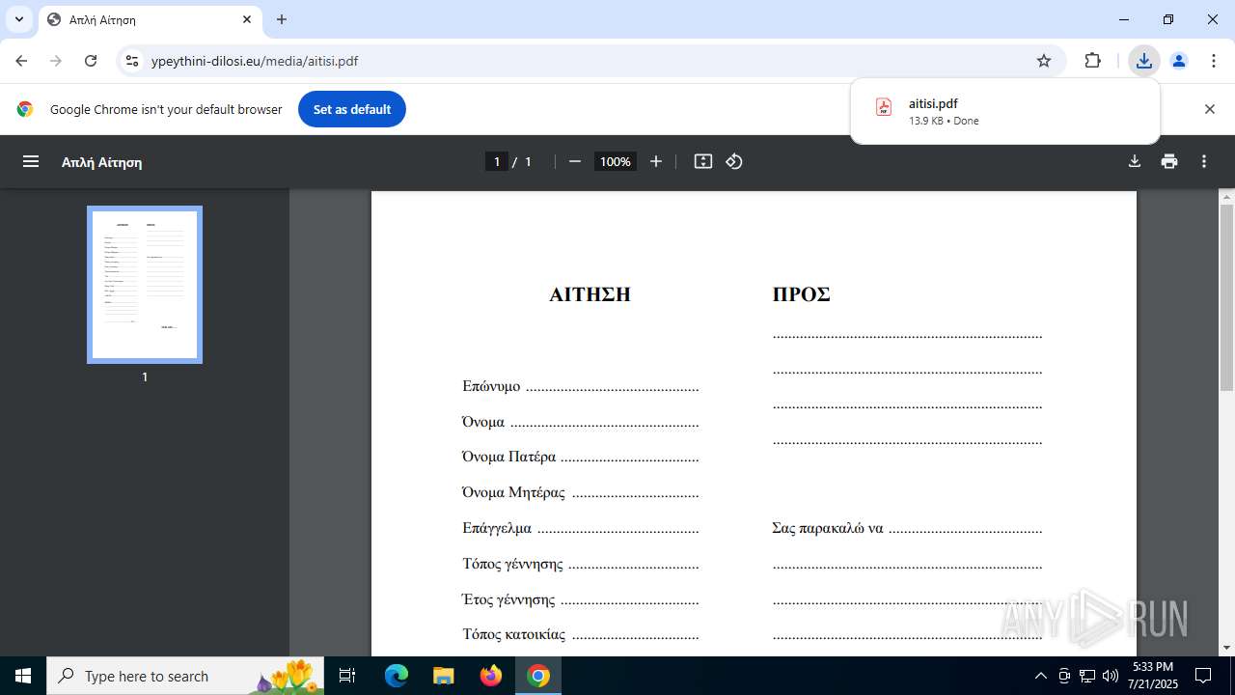Zoom out the PDF document
The height and width of the screenshot is (695, 1235).
tap(575, 162)
